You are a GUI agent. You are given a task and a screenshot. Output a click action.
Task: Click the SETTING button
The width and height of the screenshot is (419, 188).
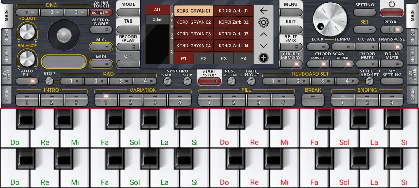[x=365, y=13]
